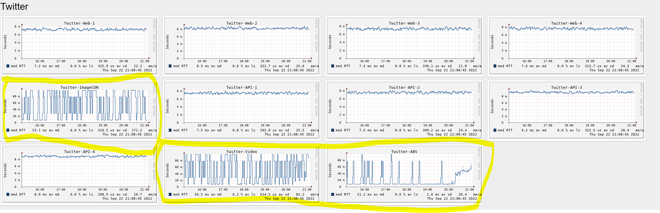
Task: Open the Twitter-API-2 latency graph
Action: click(404, 110)
